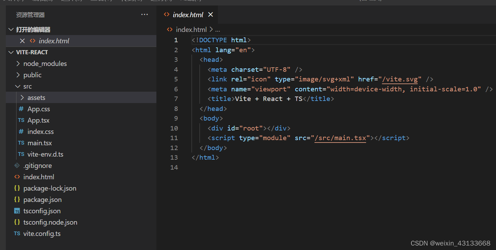Screen dimensions: 496x250
Task: Click the "root" div id value
Action: [251, 128]
